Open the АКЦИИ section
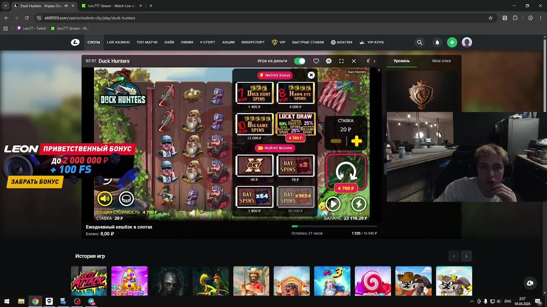 [228, 42]
